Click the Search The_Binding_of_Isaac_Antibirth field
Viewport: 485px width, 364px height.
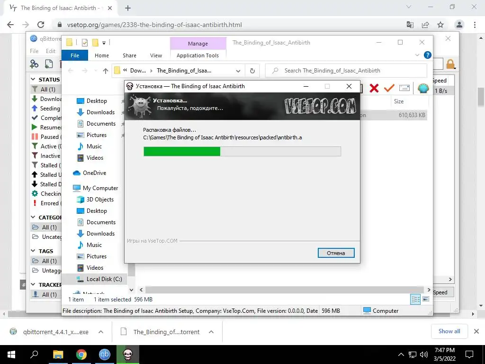[346, 71]
